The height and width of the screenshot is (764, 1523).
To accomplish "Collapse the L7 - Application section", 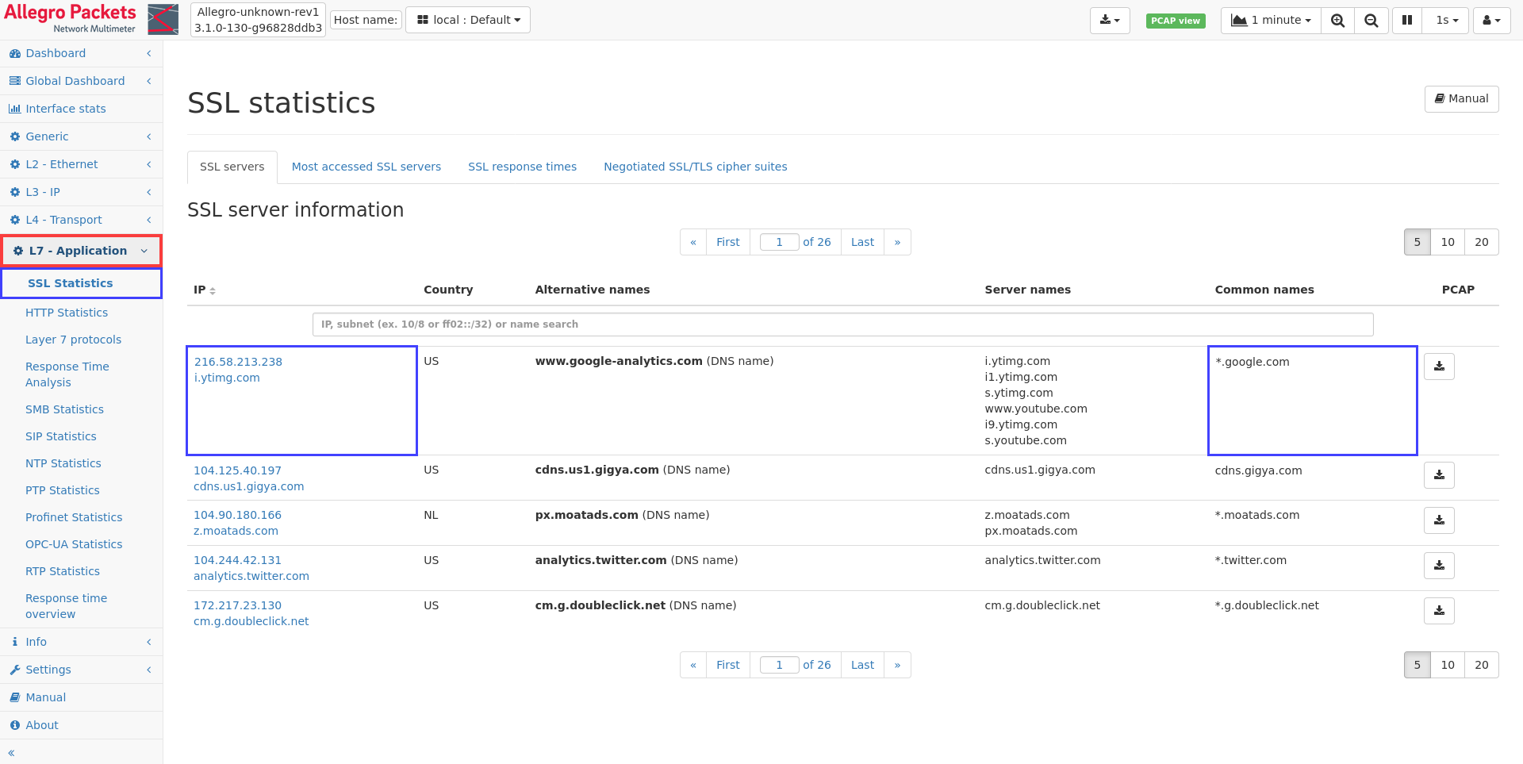I will pos(81,251).
